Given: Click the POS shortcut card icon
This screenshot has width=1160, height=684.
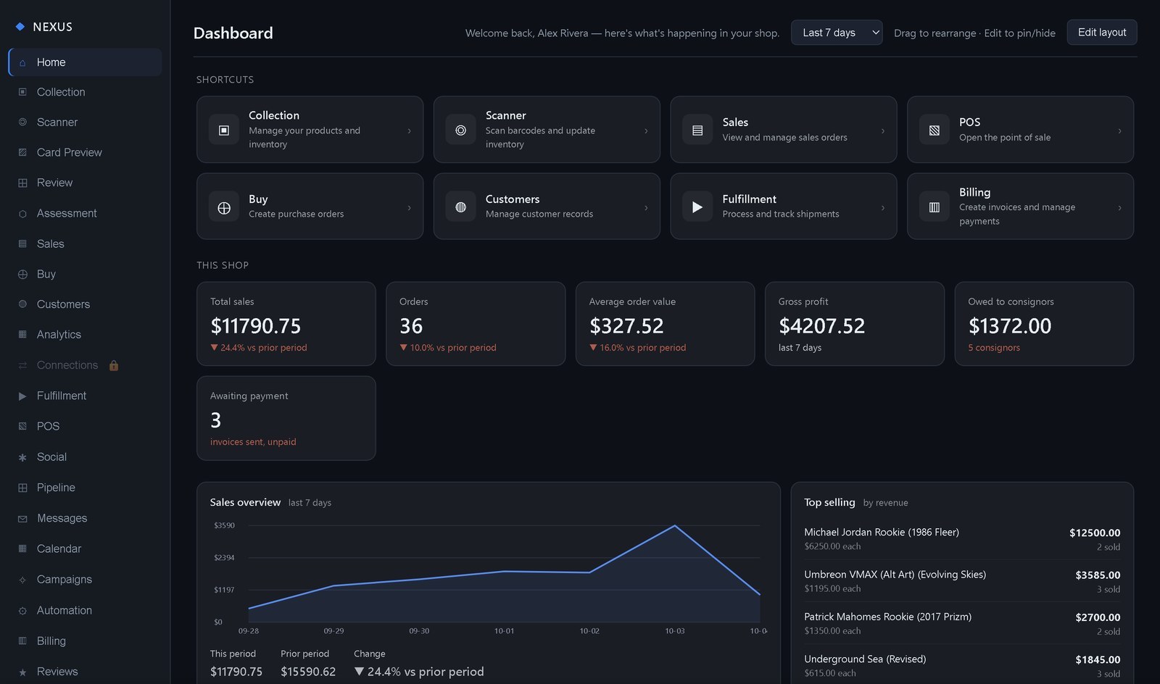Looking at the screenshot, I should pyautogui.click(x=935, y=130).
